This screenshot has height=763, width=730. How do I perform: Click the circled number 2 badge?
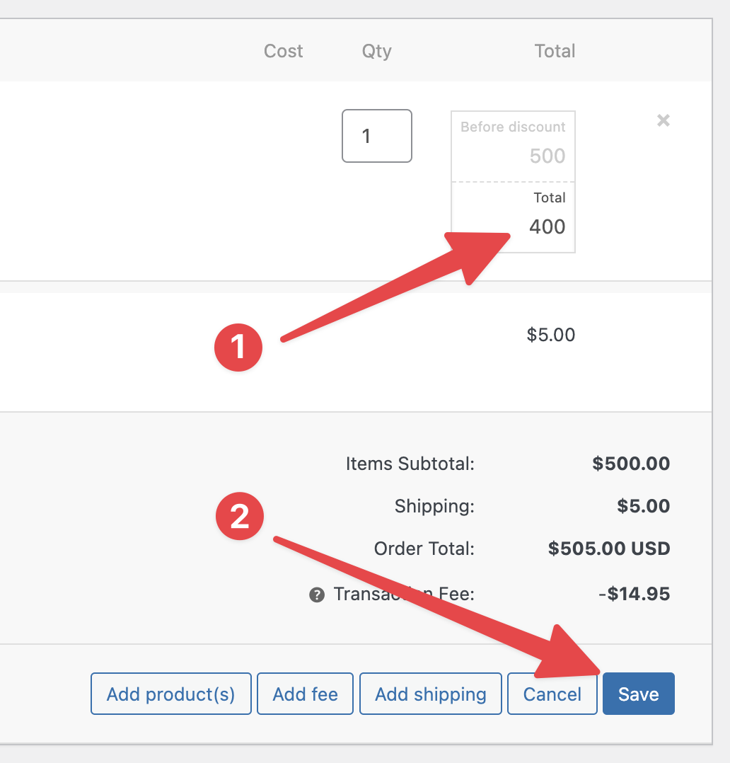(239, 516)
